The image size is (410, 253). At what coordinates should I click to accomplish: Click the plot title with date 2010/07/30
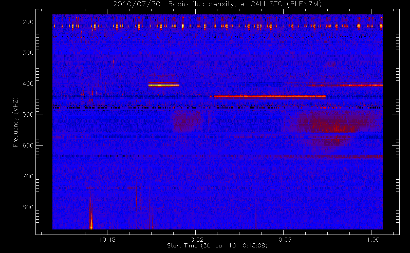217,4
